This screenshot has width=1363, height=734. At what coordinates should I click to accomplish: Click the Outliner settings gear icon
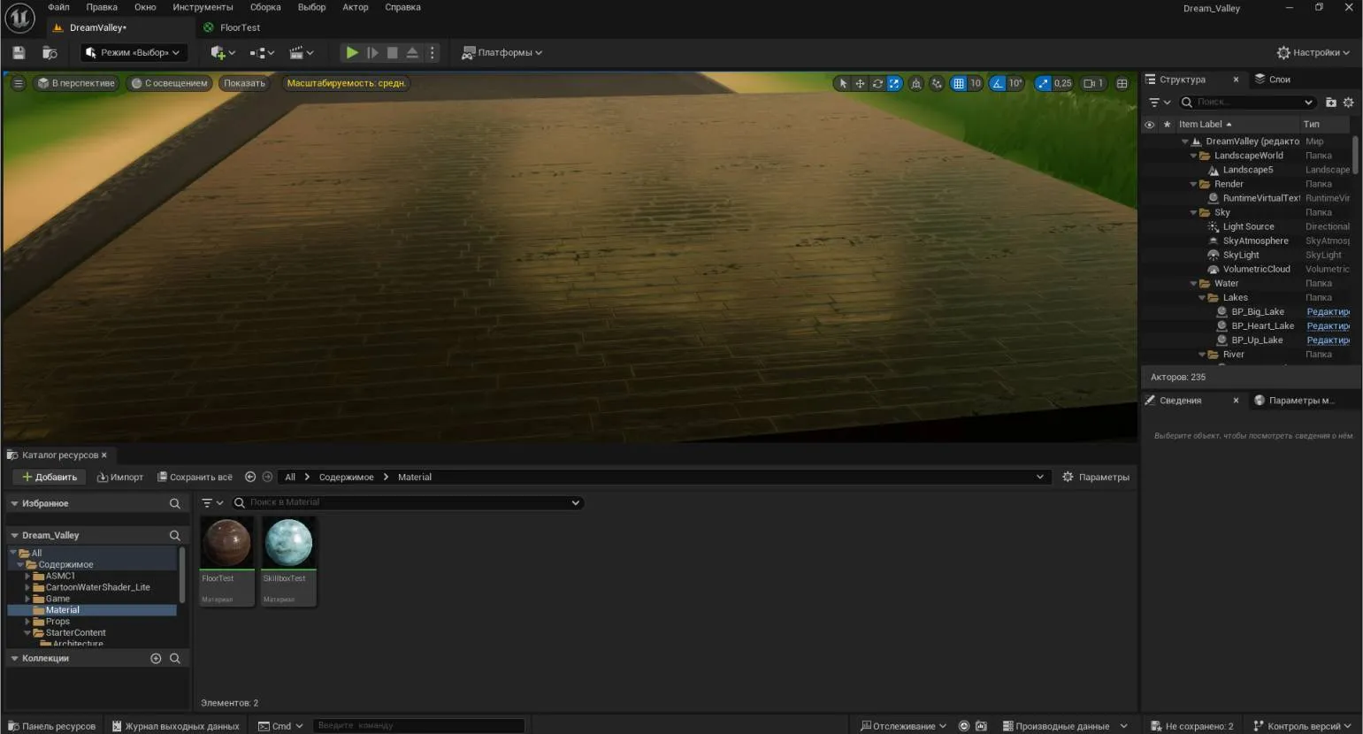(x=1348, y=103)
